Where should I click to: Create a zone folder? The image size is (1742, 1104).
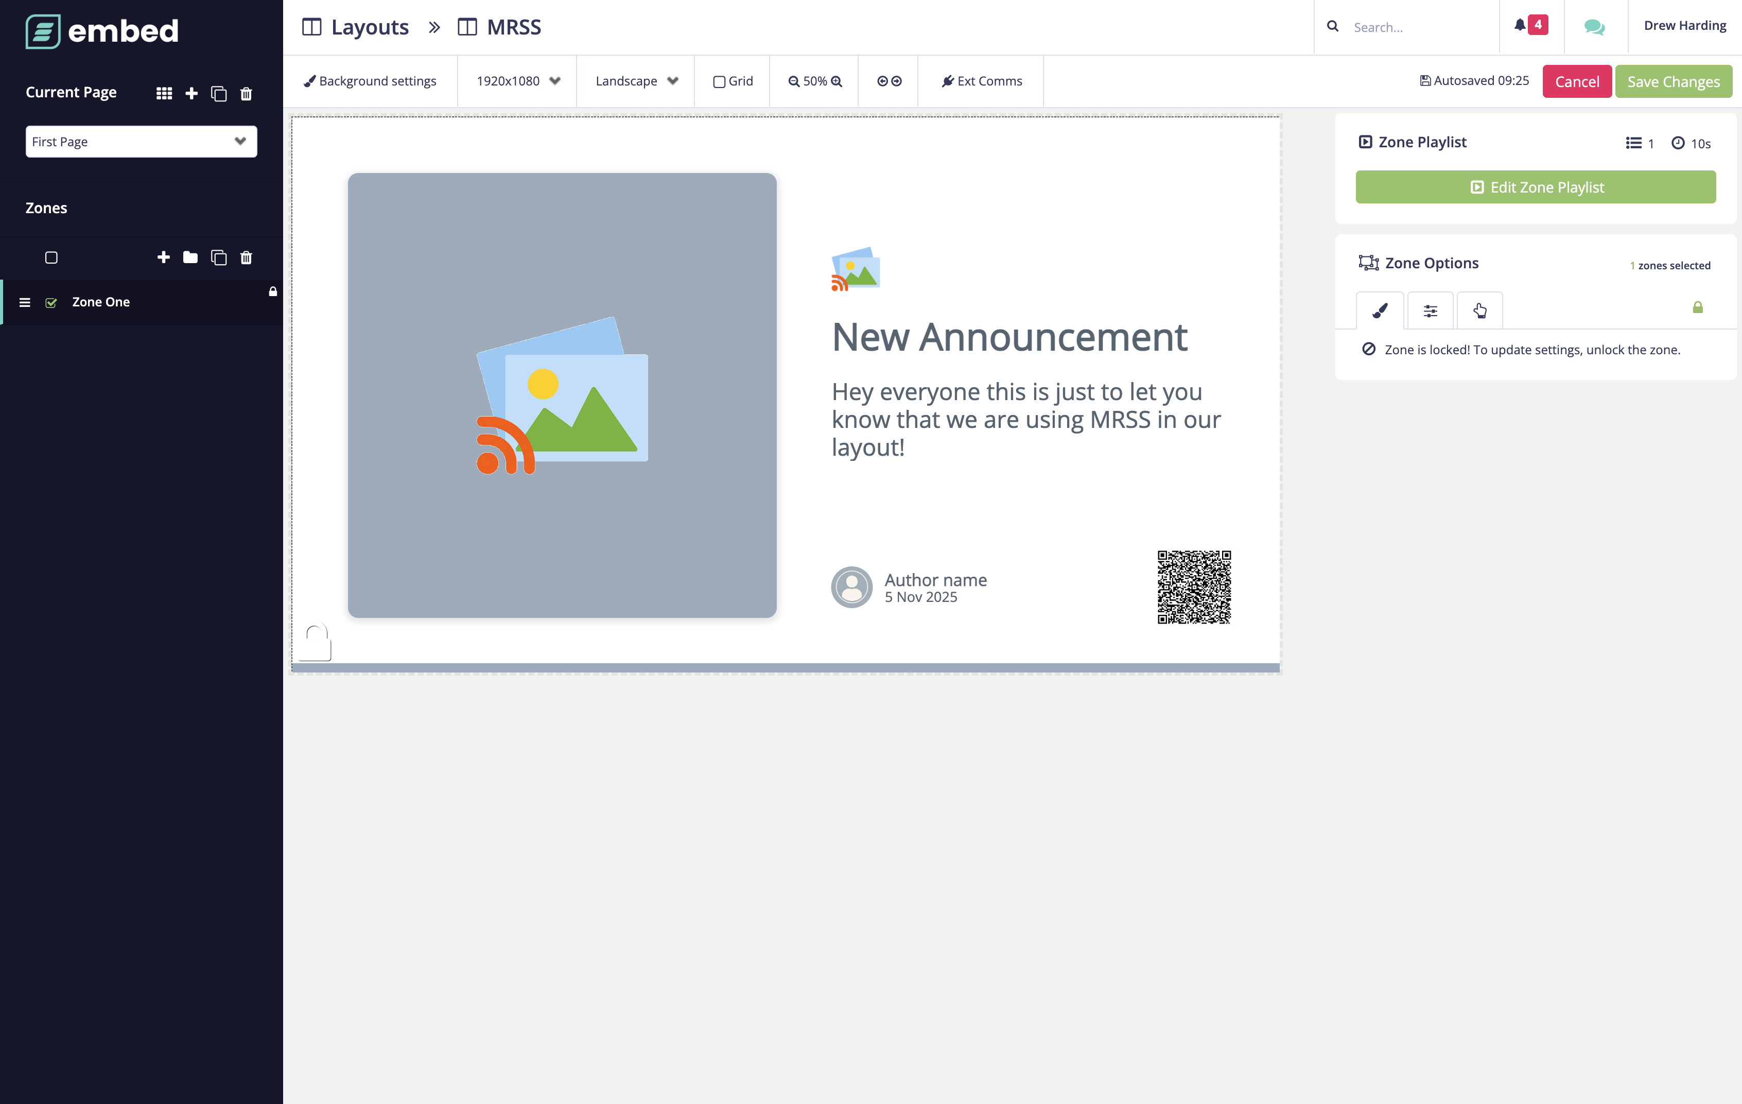190,257
